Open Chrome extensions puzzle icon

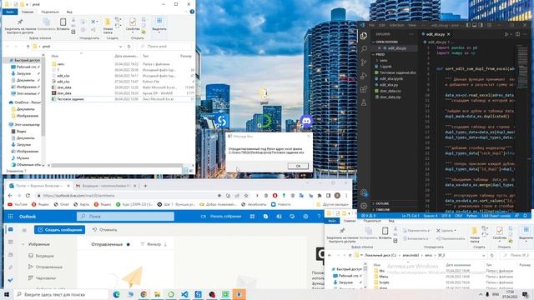[319, 196]
